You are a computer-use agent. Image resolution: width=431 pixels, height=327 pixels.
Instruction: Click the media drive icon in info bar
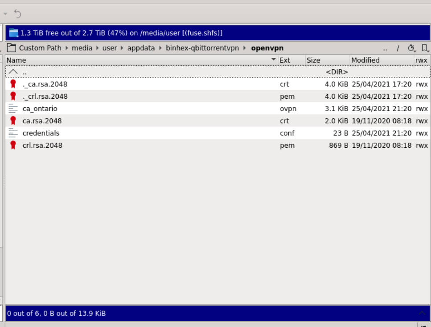click(x=13, y=33)
